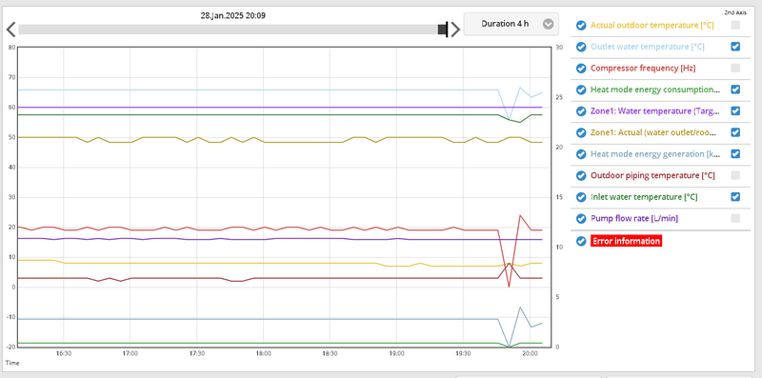Click the Outlet water temperature [°C] label
The height and width of the screenshot is (378, 762).
tap(648, 47)
